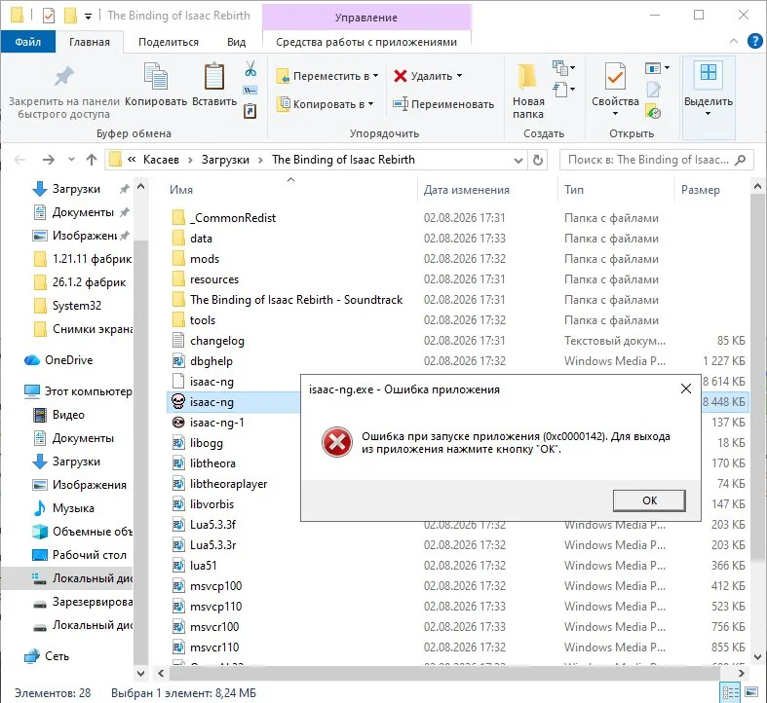Refresh the folder view
767x703 pixels.
pos(538,160)
